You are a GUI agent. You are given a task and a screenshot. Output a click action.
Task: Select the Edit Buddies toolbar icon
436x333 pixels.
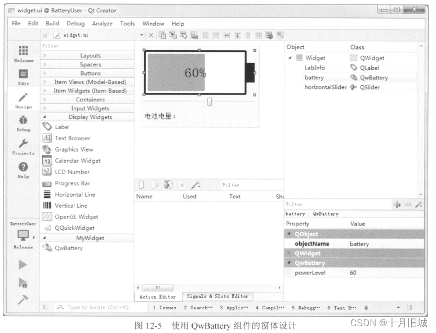click(184, 35)
